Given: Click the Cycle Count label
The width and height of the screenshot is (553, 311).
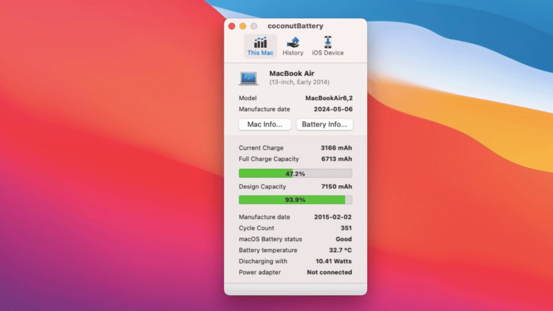Looking at the screenshot, I should point(257,228).
